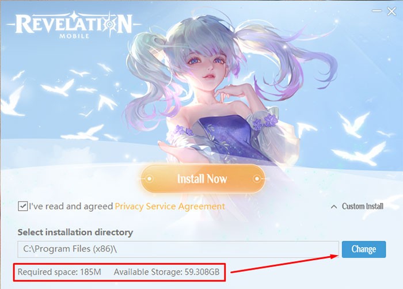Click the Custom Install label
This screenshot has width=403, height=289.
[x=362, y=206]
